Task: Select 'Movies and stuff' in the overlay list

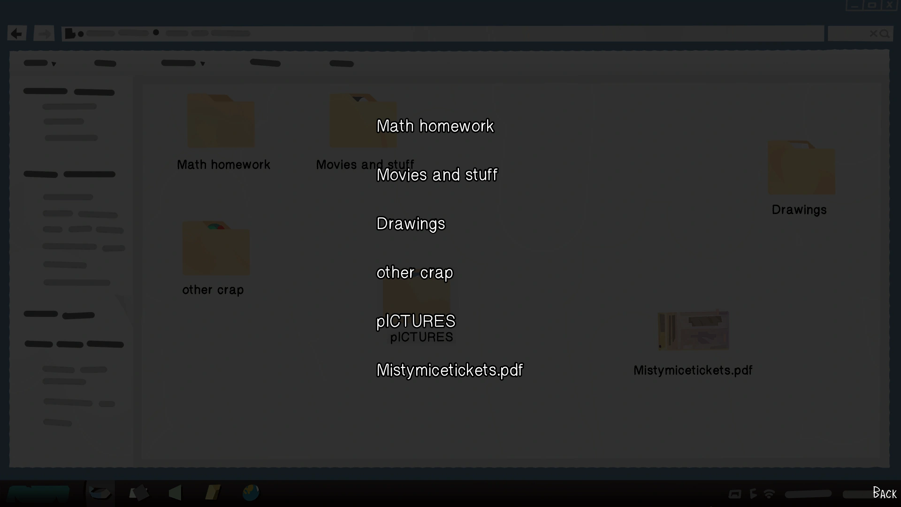Action: (437, 175)
